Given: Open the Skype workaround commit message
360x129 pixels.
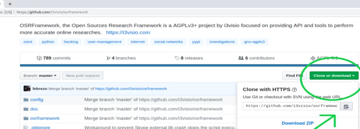Looking at the screenshot, I should point(161,128).
